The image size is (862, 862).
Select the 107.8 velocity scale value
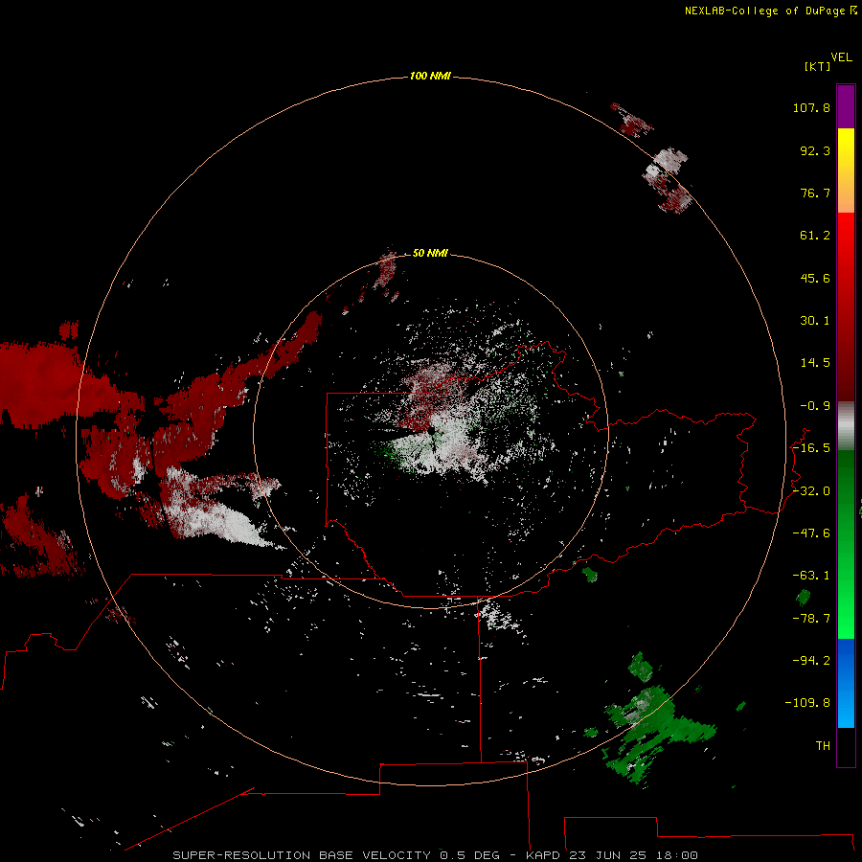point(811,107)
